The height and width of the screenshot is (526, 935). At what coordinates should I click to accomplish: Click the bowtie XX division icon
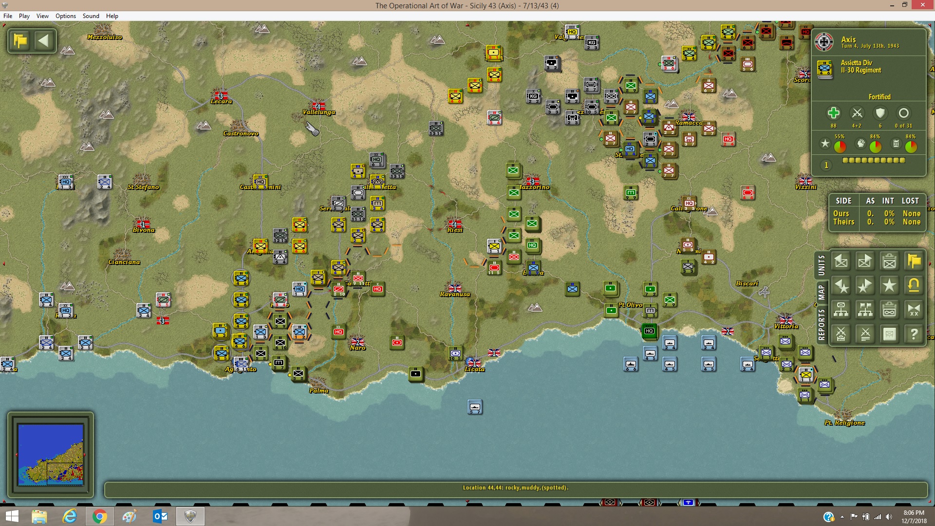(x=914, y=310)
